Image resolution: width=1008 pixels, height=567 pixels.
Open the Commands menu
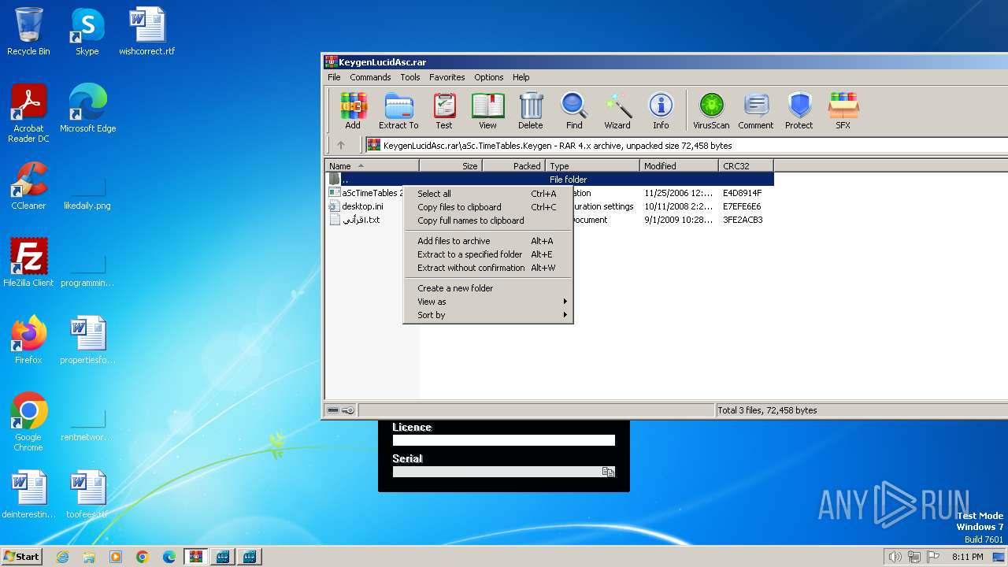[x=370, y=77]
